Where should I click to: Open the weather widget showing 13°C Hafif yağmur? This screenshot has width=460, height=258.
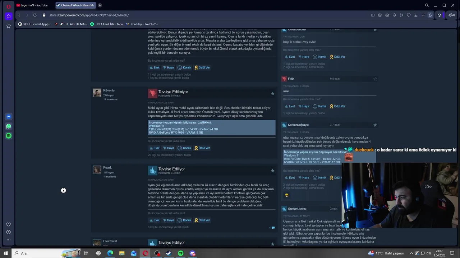click(x=386, y=253)
